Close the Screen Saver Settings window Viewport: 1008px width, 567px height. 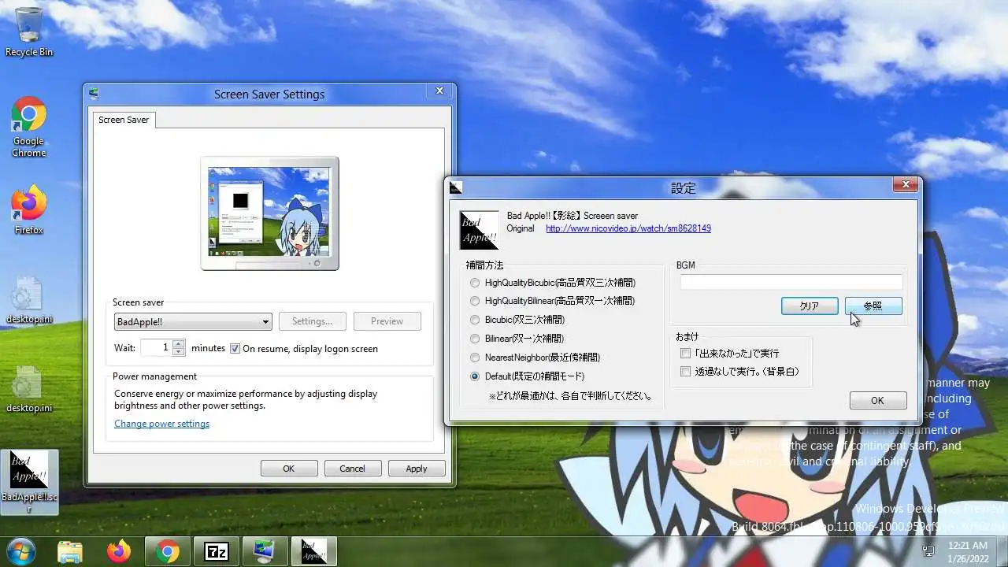pyautogui.click(x=440, y=91)
